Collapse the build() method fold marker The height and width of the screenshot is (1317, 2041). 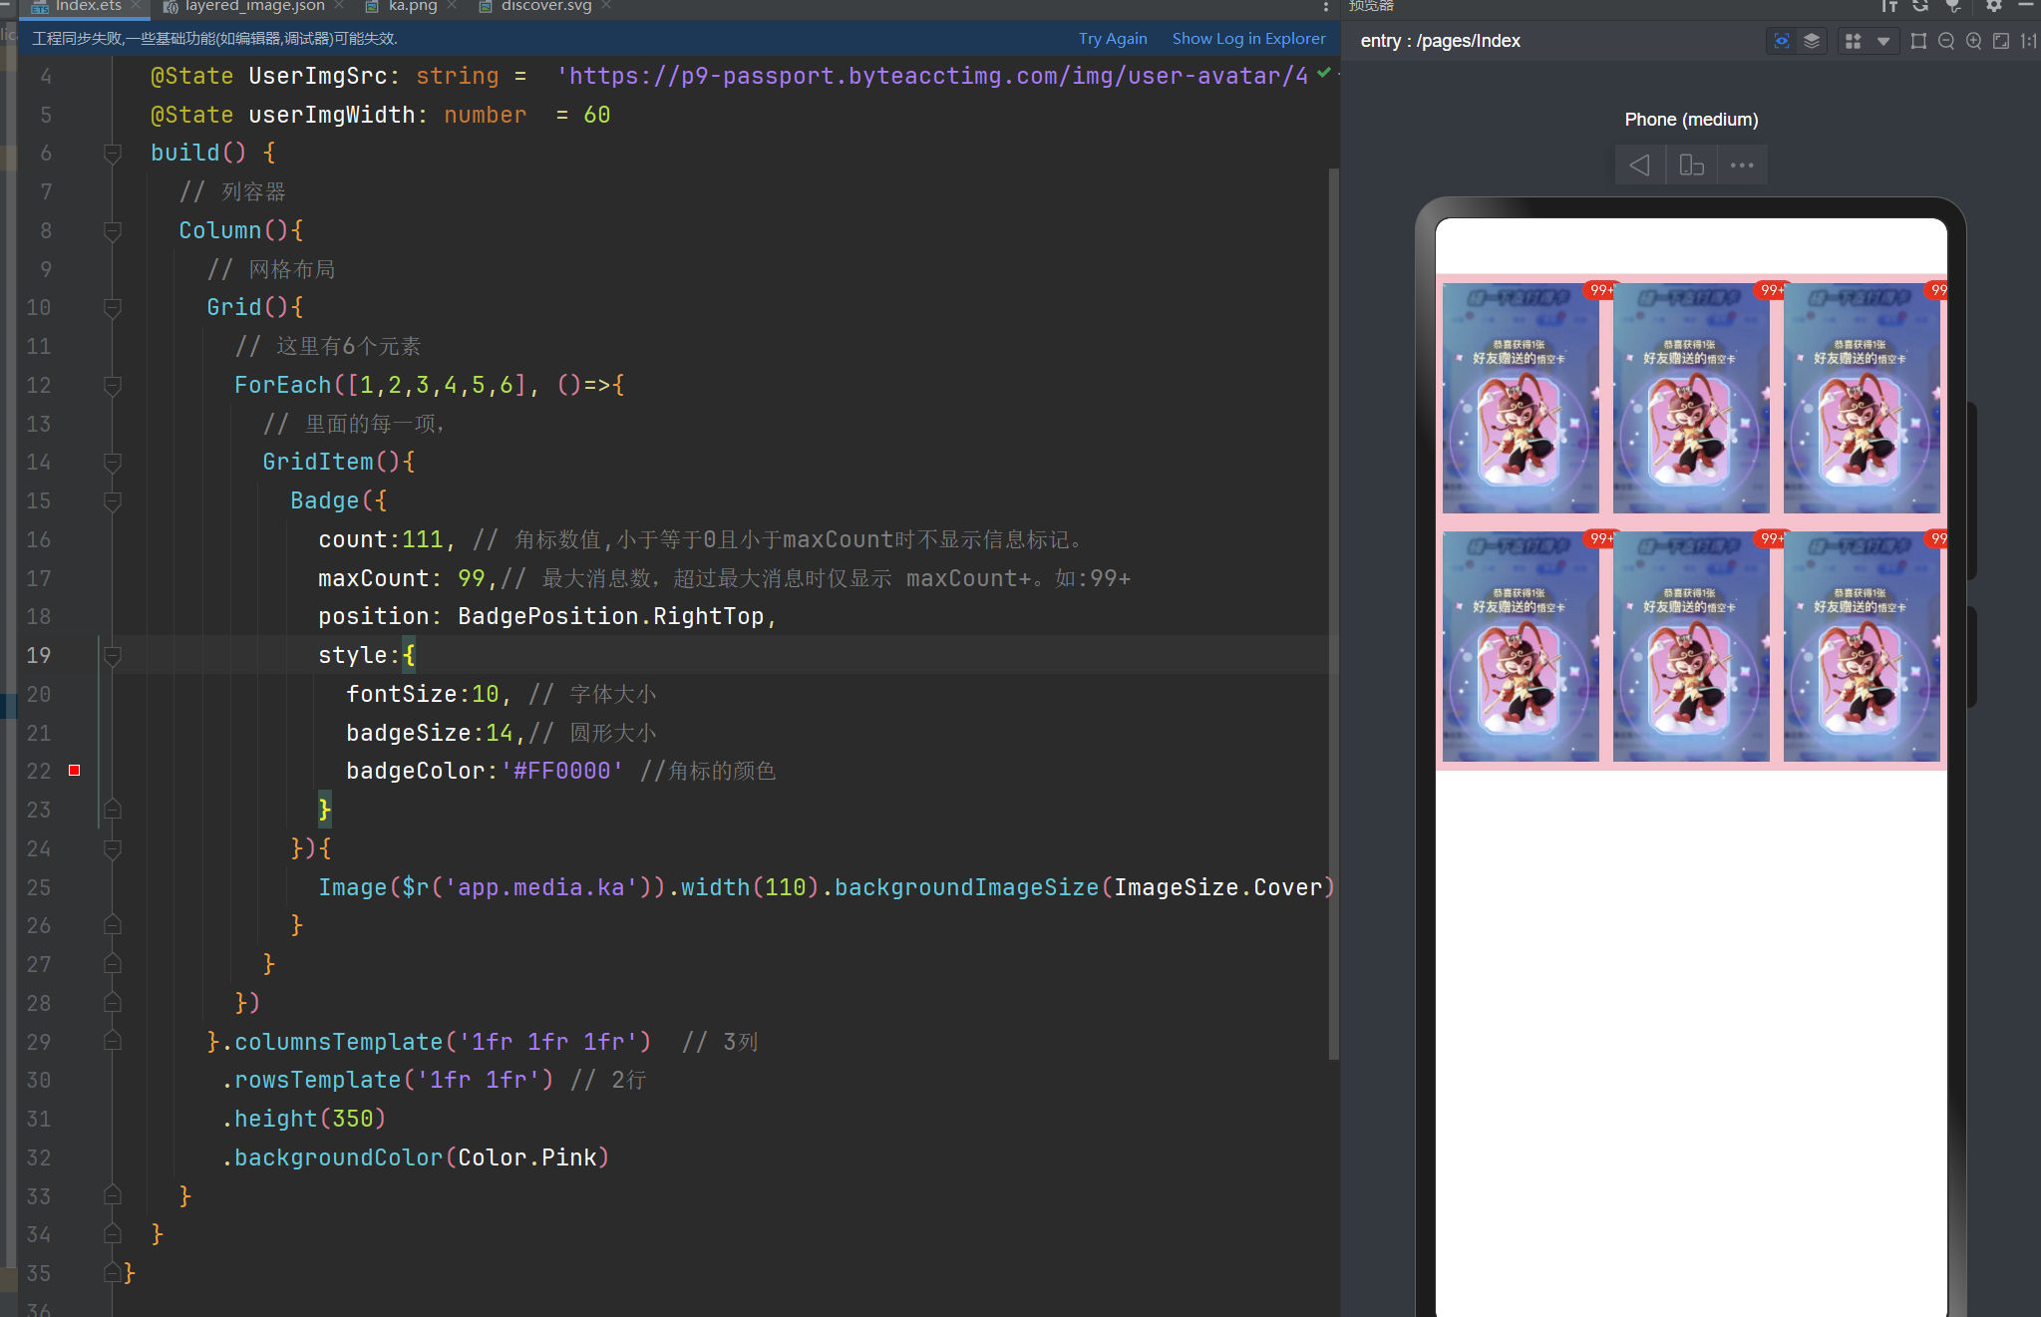113,153
